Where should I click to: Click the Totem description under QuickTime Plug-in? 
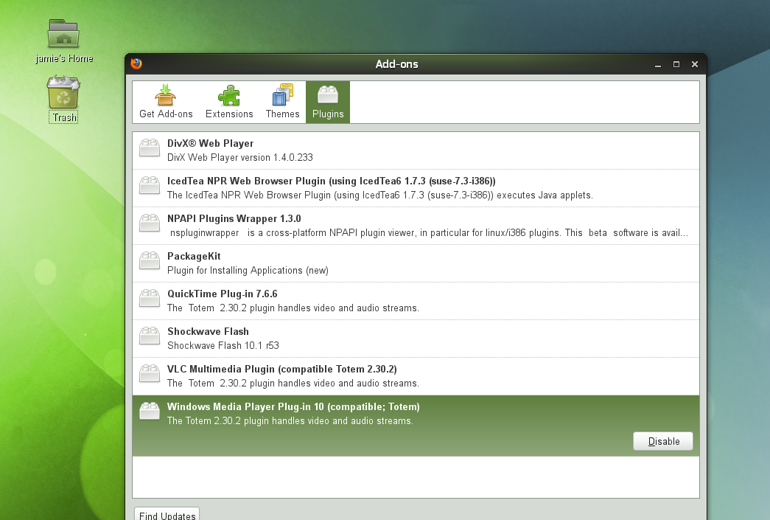pos(293,308)
